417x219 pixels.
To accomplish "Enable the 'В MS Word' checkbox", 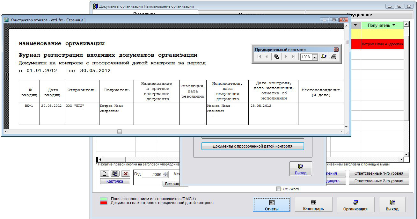I will [x=279, y=189].
